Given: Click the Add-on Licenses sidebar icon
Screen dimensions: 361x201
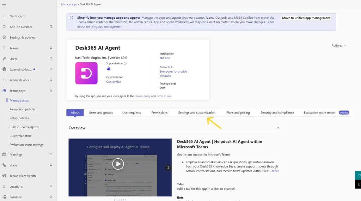Looking at the screenshot, I should point(4,27).
